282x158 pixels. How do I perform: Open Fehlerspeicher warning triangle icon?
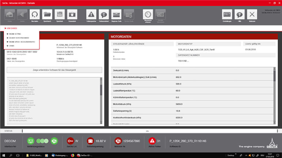click(91, 14)
